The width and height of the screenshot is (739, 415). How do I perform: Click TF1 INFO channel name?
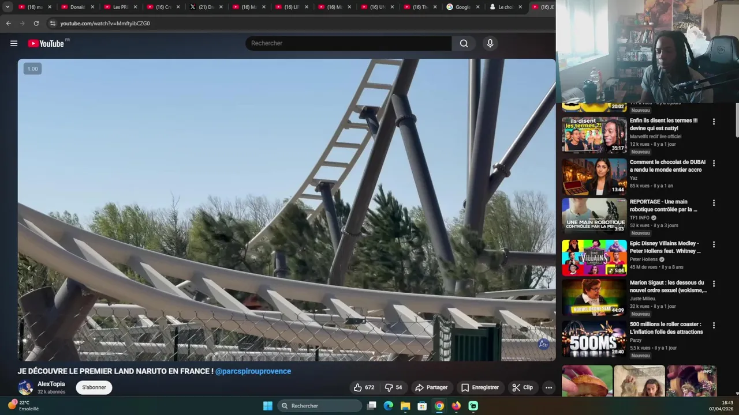(x=640, y=218)
